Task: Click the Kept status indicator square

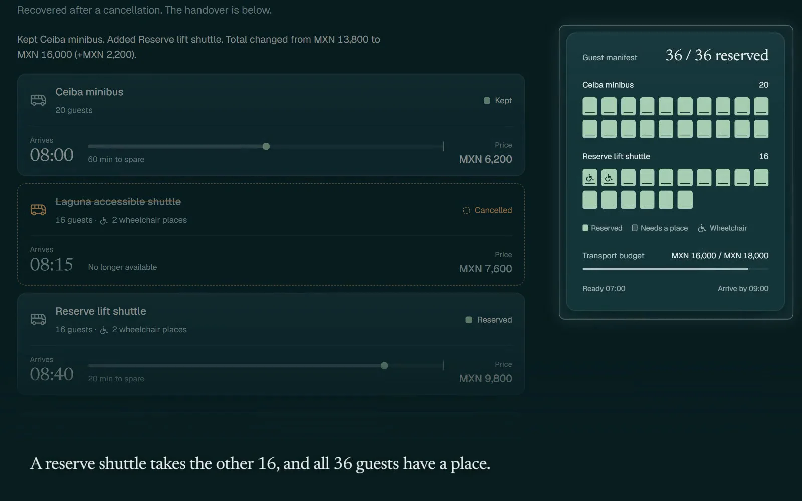Action: click(x=487, y=101)
